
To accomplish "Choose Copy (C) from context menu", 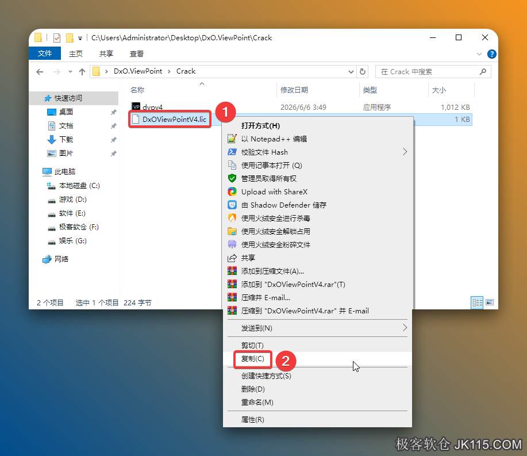I will (317, 359).
